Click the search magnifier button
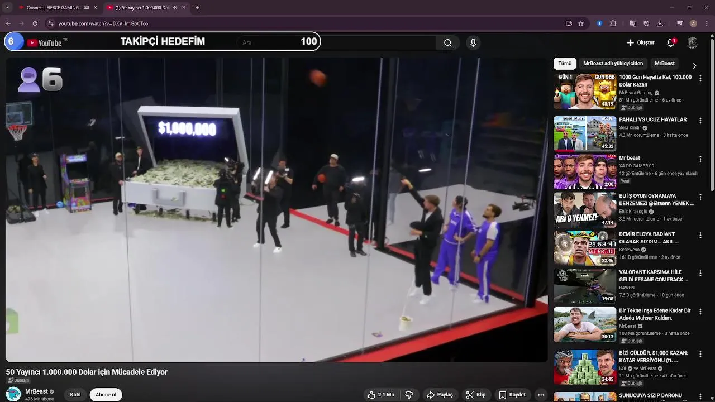The image size is (715, 402). click(x=448, y=43)
